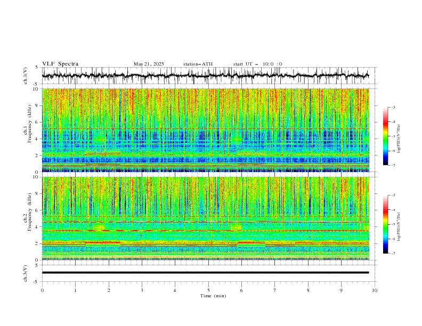
Task: Click the "station=ATH" header label
Action: coord(198,64)
